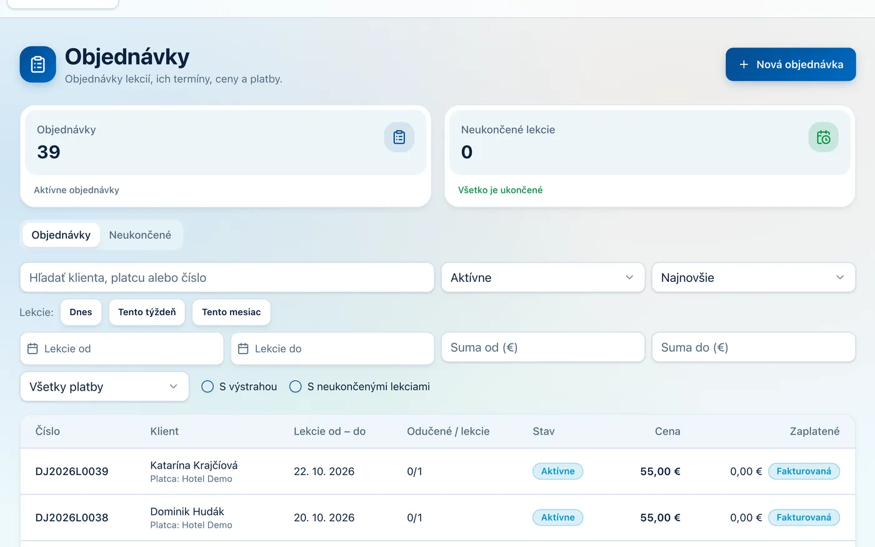Click the Zaplatené column header
Image resolution: width=875 pixels, height=547 pixels.
(x=814, y=431)
